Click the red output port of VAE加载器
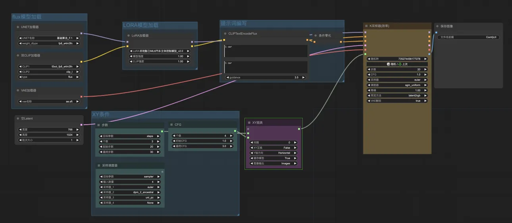Viewport: 512px width, 223px height. pyautogui.click(x=81, y=96)
